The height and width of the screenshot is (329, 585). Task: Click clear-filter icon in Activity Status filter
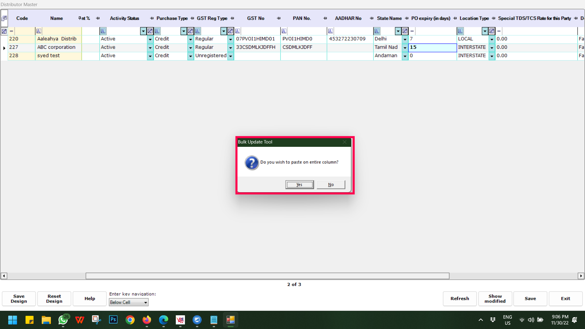pos(150,31)
